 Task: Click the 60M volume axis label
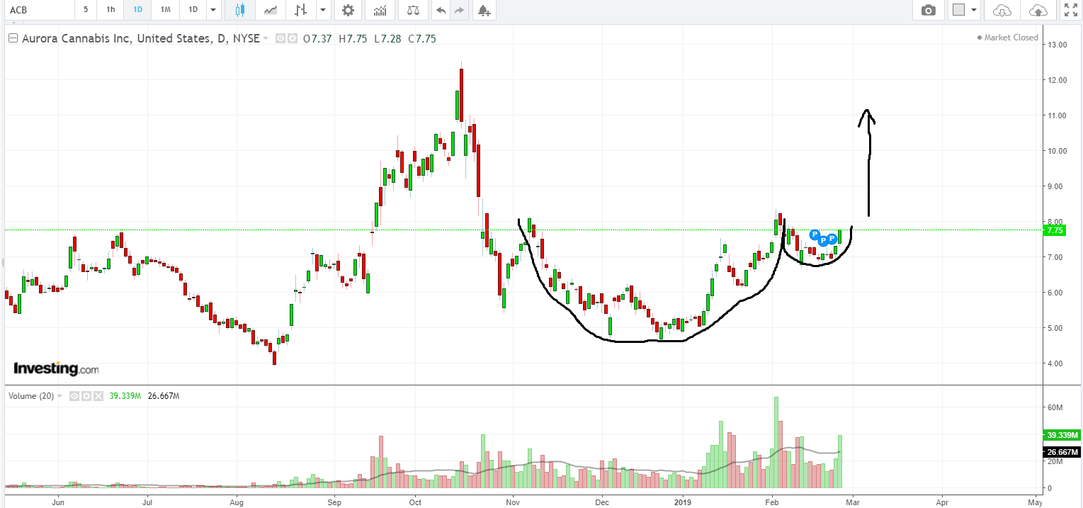tap(1055, 407)
